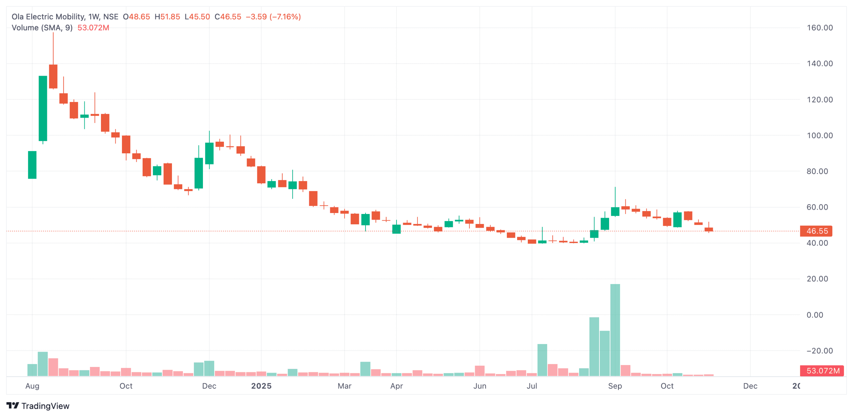
Task: Click the tallest green volume bar
Action: 615,330
